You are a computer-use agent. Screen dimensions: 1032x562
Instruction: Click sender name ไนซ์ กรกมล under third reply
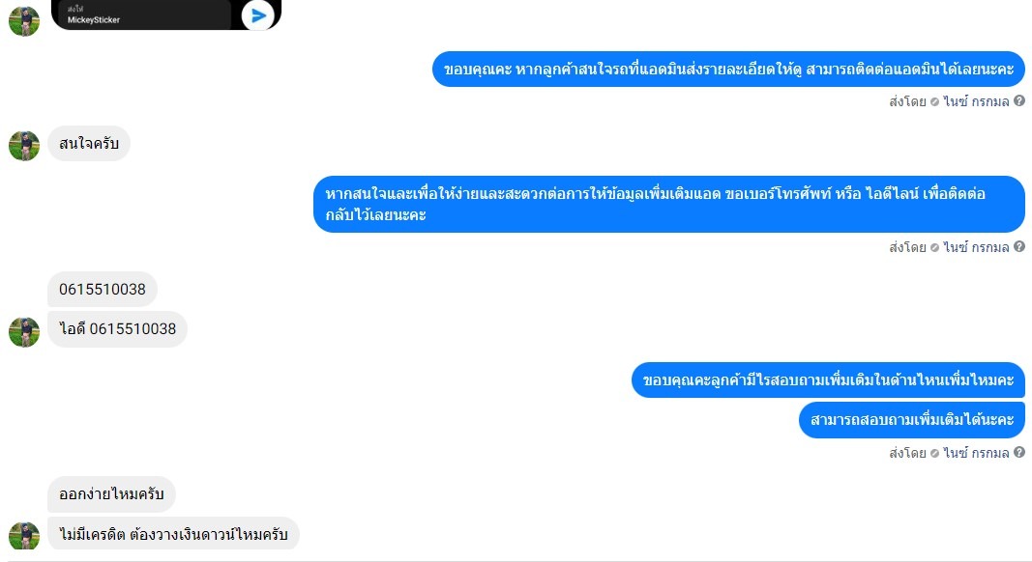[x=976, y=453]
